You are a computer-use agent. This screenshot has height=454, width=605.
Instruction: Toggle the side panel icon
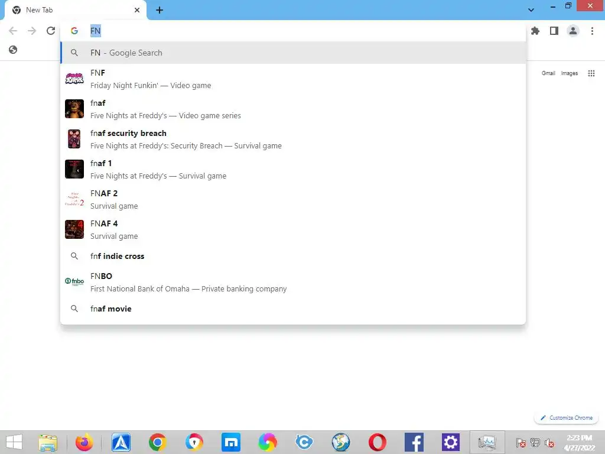coord(554,31)
